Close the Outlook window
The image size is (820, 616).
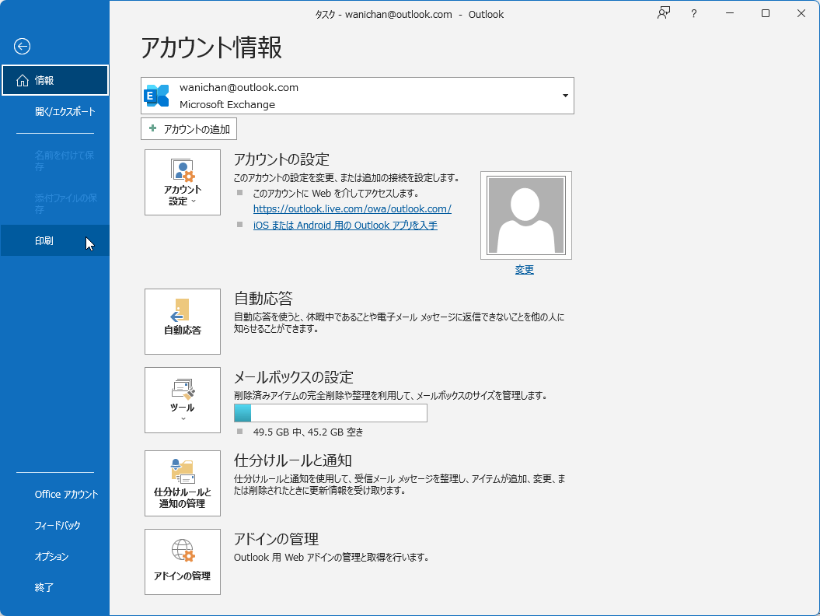tap(801, 13)
